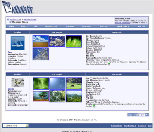This screenshot has width=154, height=132.
Task: Click the smiley in Corolla features
Action: tap(109, 64)
